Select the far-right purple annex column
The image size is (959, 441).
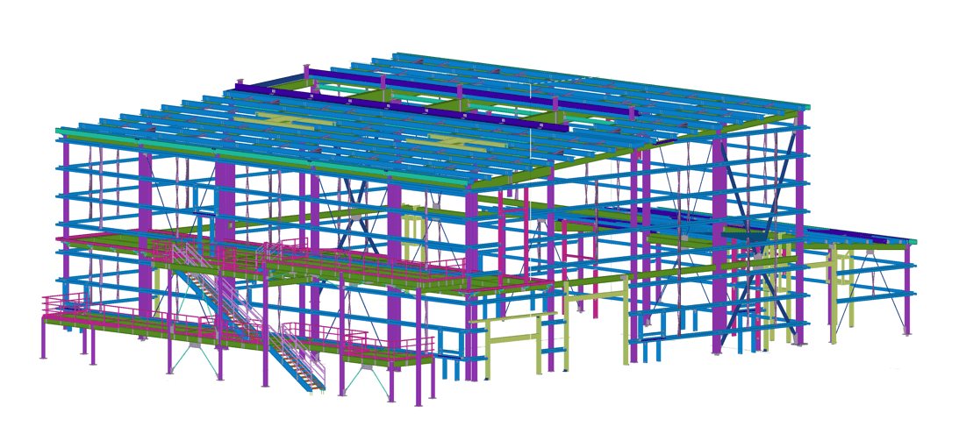[x=907, y=289]
